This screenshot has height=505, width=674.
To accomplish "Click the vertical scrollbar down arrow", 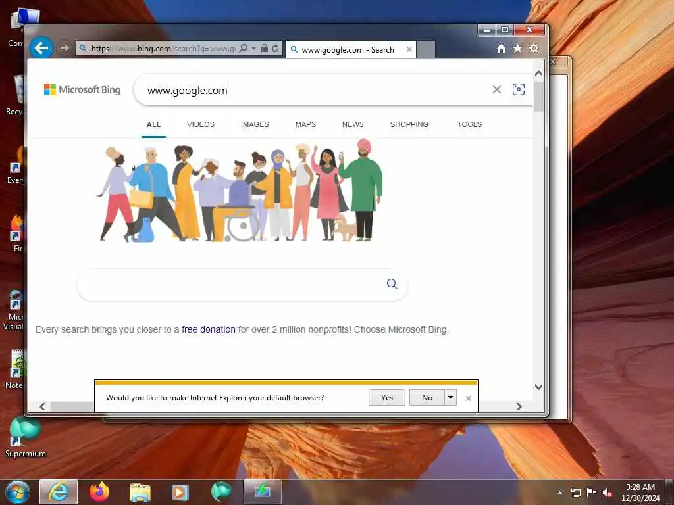I will pos(538,387).
